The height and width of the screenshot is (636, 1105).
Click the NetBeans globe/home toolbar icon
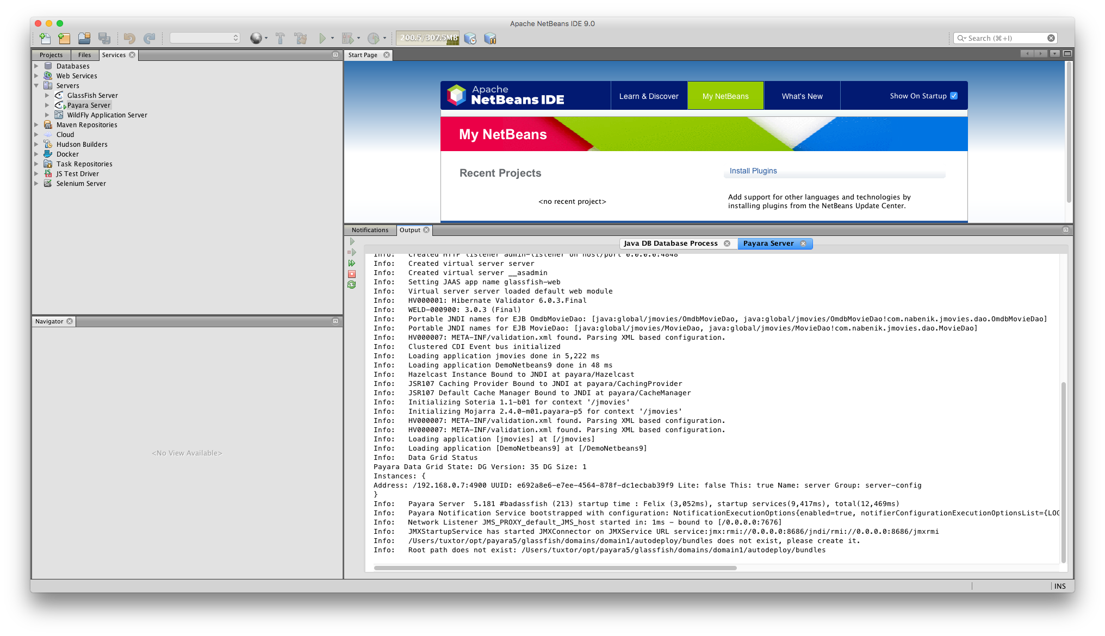tap(257, 38)
